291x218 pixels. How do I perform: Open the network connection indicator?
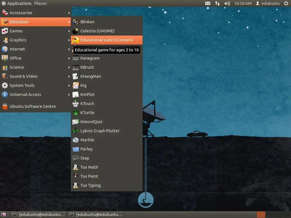(217, 3)
